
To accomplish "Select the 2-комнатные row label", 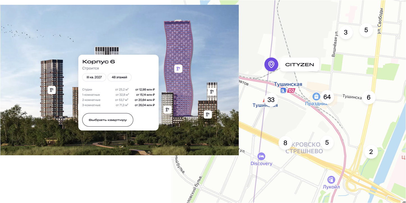I will click(91, 100).
